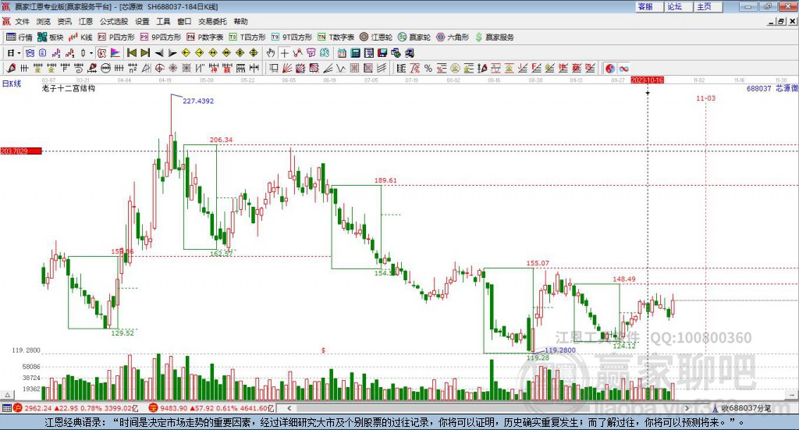799x430 pixels.
Task: Select the red pen drawing tool
Action: coord(11,68)
